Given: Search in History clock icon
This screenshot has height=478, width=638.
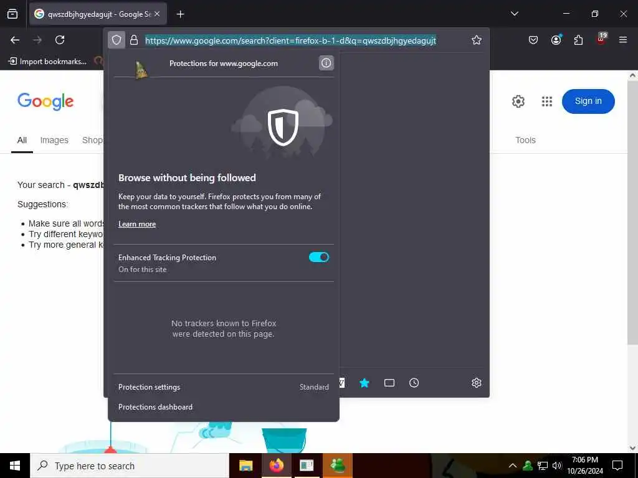Looking at the screenshot, I should (x=414, y=383).
